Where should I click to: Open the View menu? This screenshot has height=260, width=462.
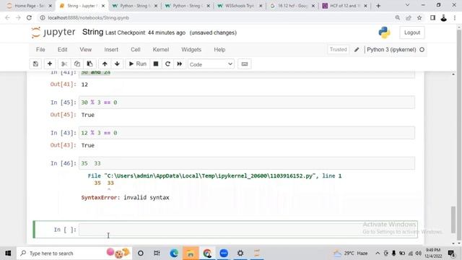click(86, 50)
